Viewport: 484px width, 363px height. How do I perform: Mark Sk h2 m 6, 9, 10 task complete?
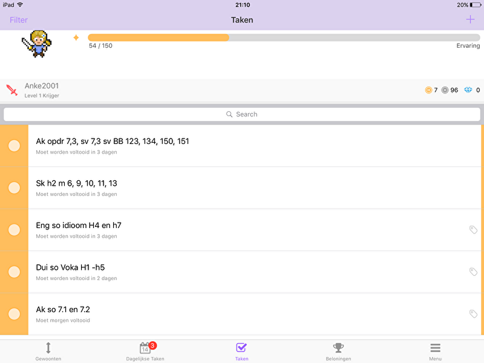pos(14,188)
